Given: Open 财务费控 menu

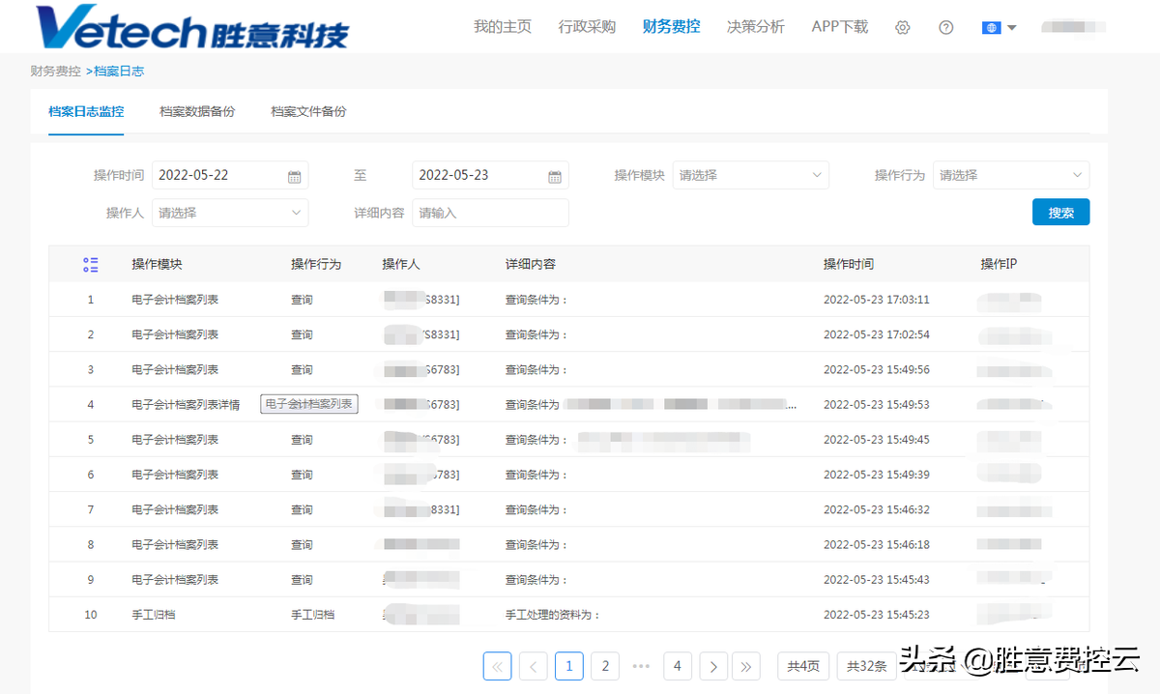Looking at the screenshot, I should (672, 27).
